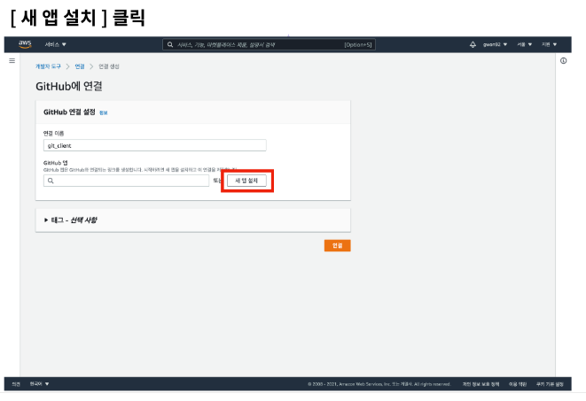Click 의견 feedback in footer
Viewport: 586px width, 401px height.
coord(16,384)
